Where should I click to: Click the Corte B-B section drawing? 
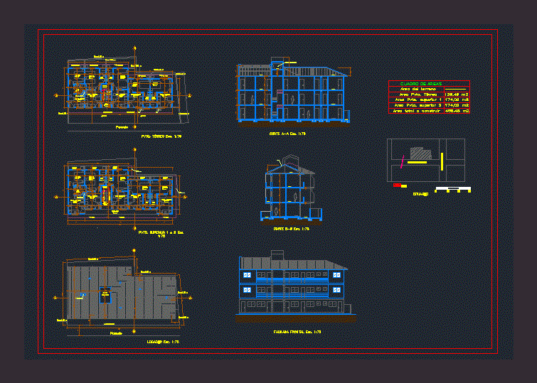coord(290,192)
